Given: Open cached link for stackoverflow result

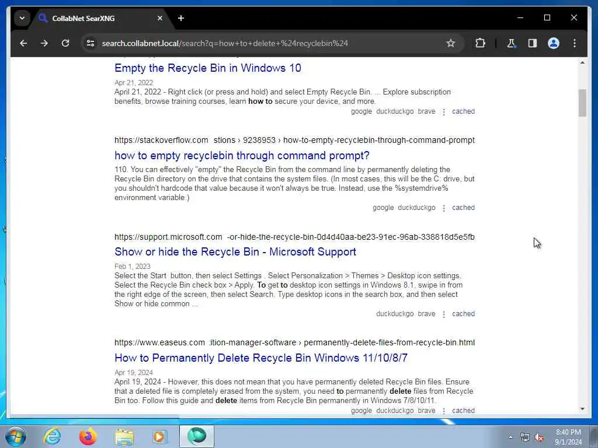Looking at the screenshot, I should click(463, 208).
